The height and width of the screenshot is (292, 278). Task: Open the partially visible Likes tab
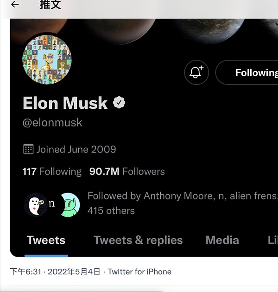[x=272, y=240]
